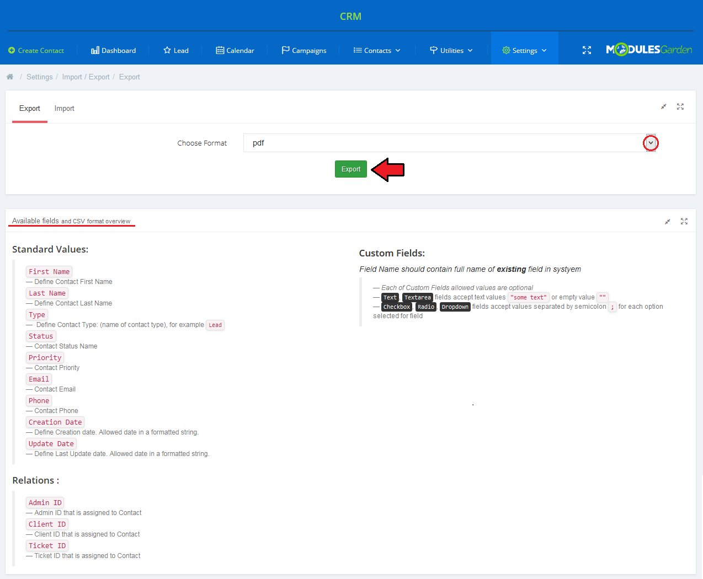Click the Settings breadcrumb link
The image size is (703, 579).
40,77
